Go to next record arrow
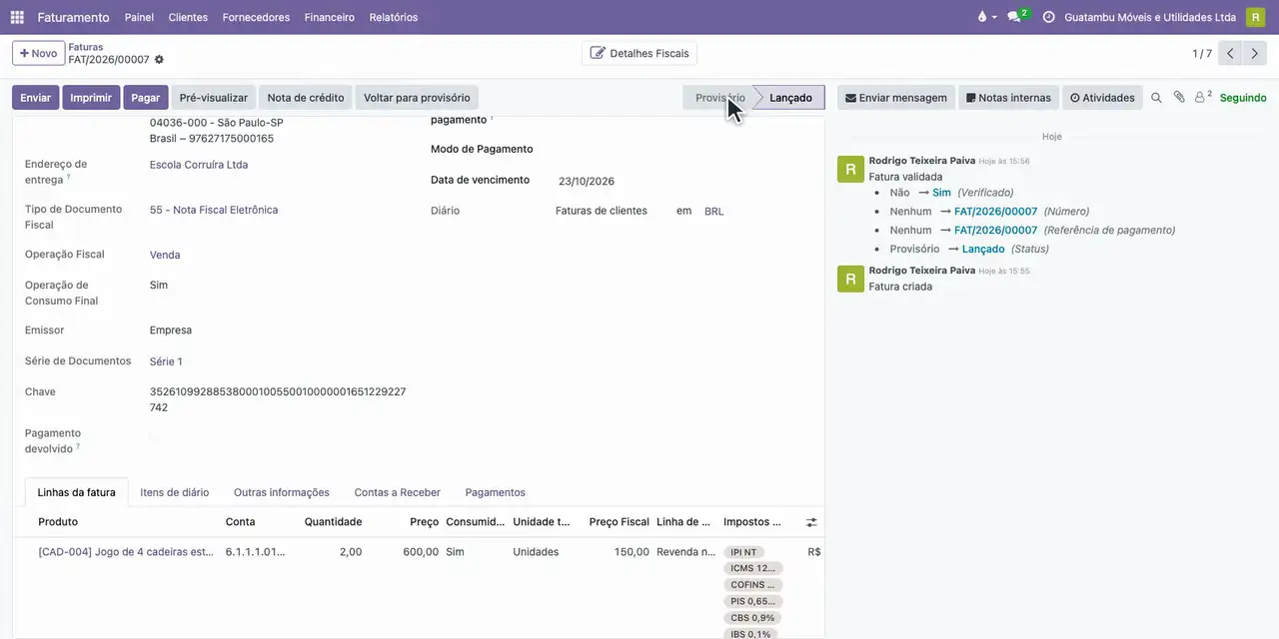The image size is (1279, 639). [1255, 54]
